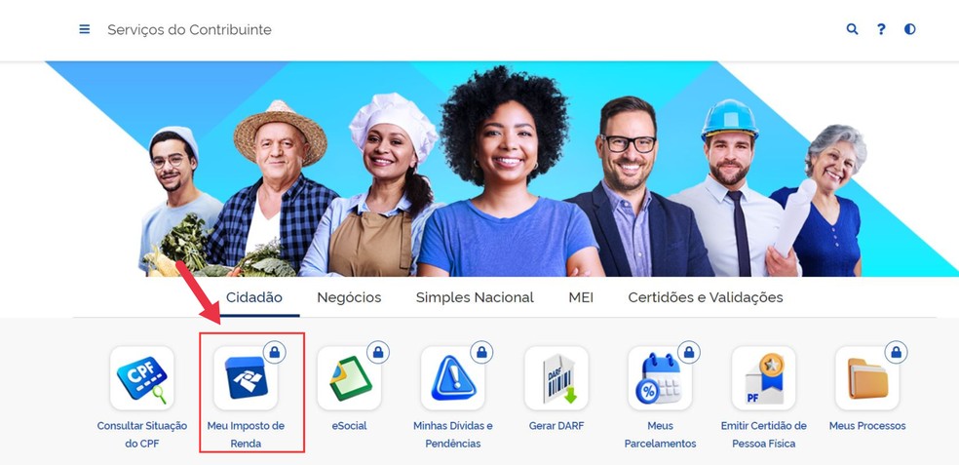Click the banner image of smiling people

(502, 169)
